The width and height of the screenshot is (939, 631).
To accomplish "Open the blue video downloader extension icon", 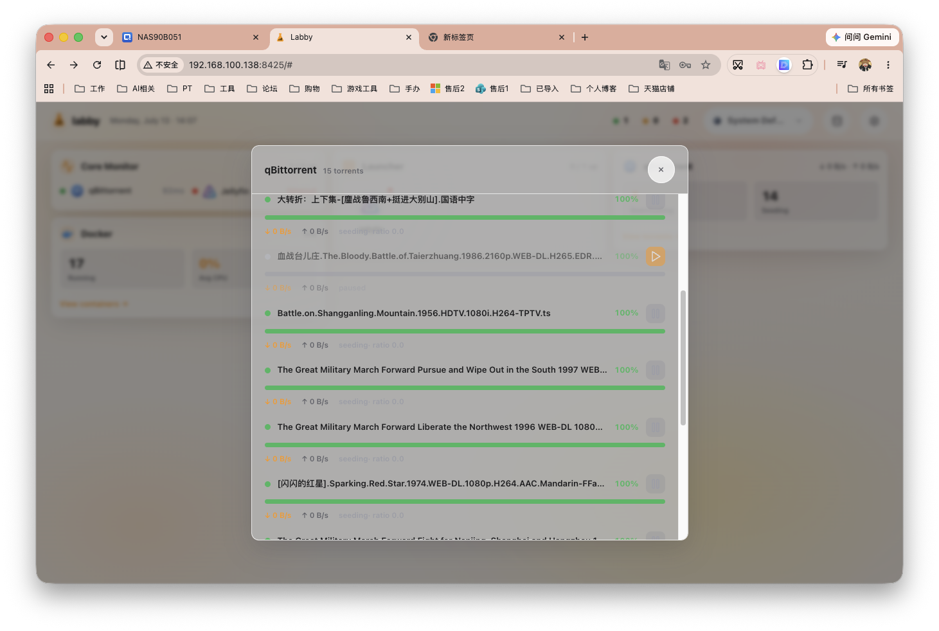I will (784, 65).
